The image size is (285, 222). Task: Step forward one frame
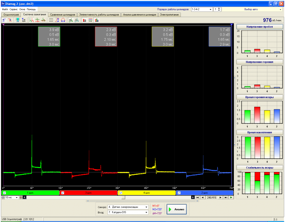coord(220,197)
